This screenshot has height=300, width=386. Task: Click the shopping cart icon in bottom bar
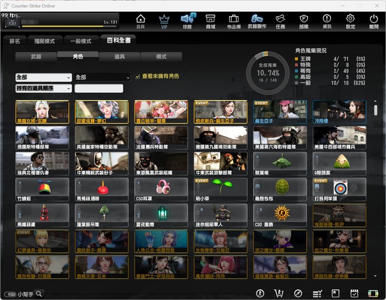point(278,293)
